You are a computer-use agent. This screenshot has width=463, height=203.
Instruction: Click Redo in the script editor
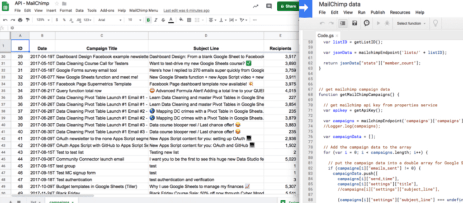(x=331, y=23)
